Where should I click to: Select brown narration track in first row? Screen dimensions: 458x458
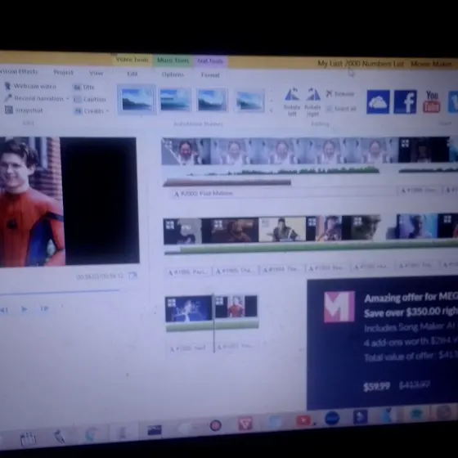(227, 183)
